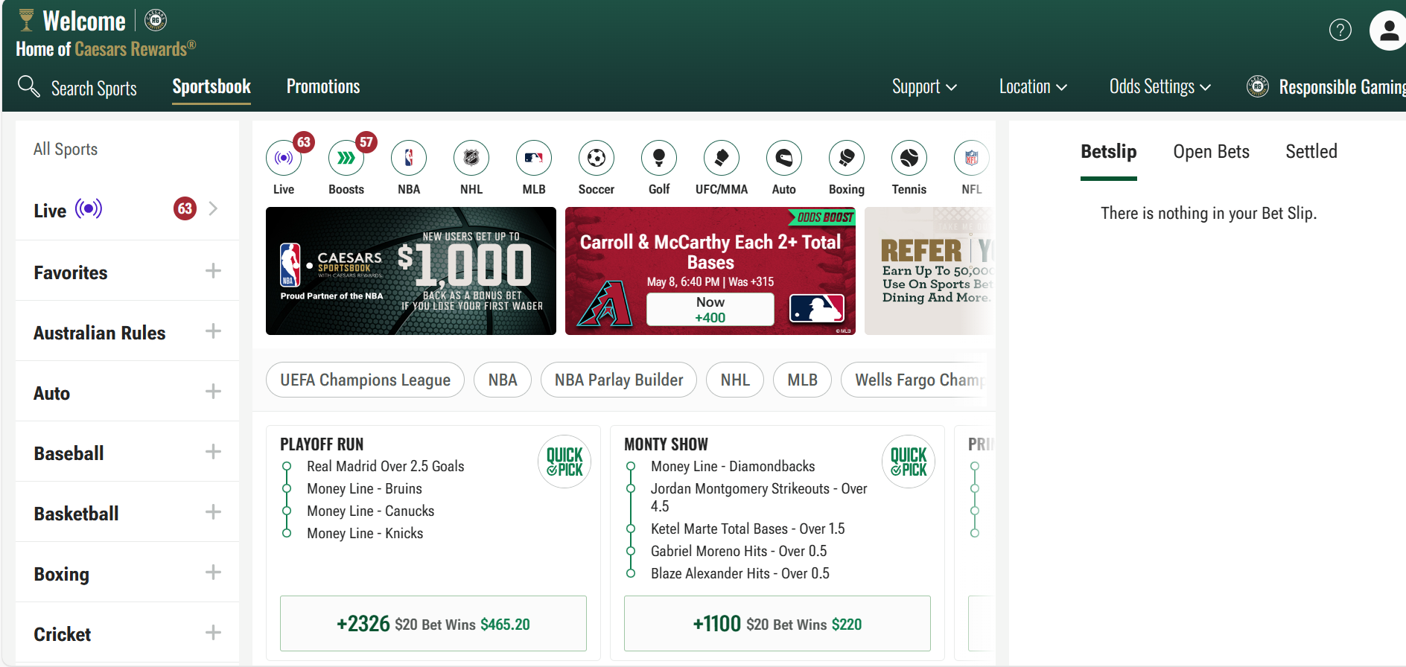Open the Refer promotion banner

coord(929,271)
